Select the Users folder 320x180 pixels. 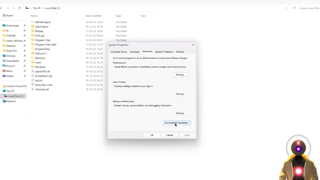[x=38, y=62]
